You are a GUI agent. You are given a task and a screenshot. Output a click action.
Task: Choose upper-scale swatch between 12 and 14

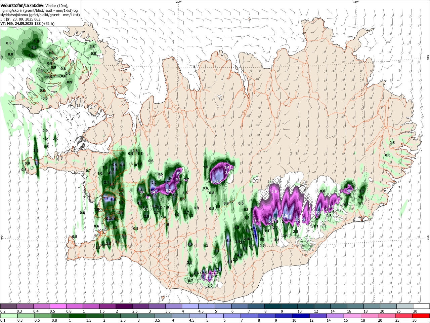(322, 307)
